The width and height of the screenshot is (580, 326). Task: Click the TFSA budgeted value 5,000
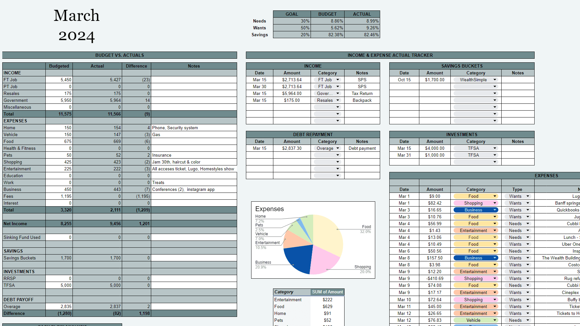click(x=59, y=285)
